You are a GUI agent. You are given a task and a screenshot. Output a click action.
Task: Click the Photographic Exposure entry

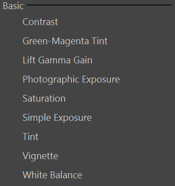71,79
